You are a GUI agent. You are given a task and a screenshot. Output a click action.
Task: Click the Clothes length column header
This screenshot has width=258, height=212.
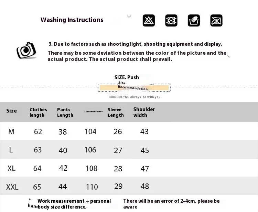[x=38, y=112]
